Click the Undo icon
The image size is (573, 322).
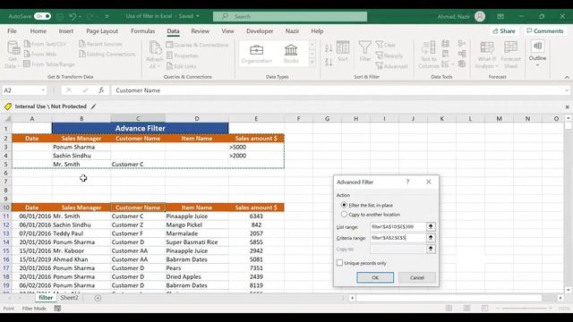(73, 16)
